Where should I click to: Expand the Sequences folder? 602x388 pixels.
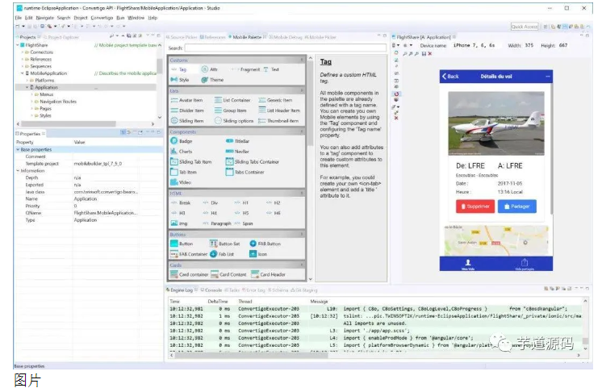click(x=23, y=66)
